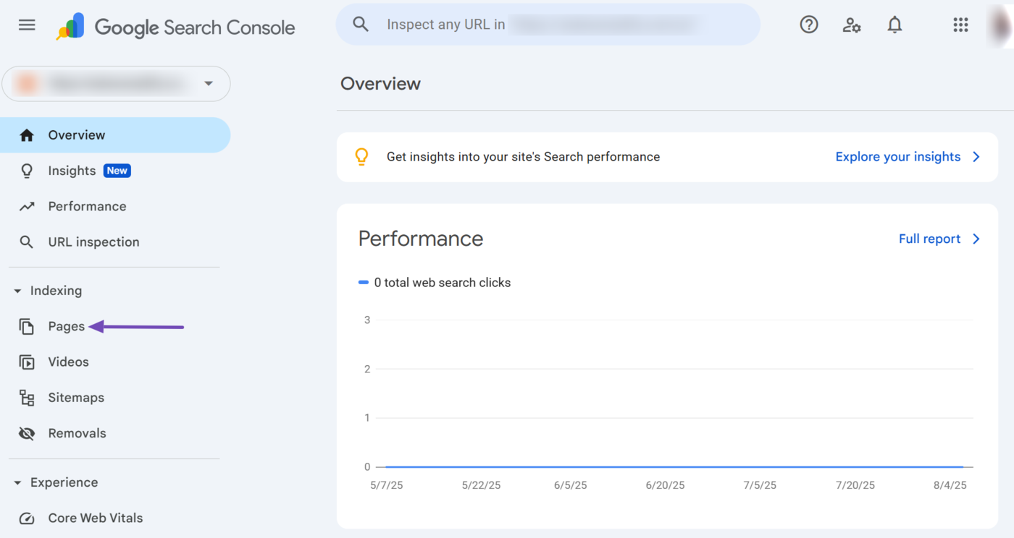Go to Overview in sidebar
The height and width of the screenshot is (538, 1014).
115,135
